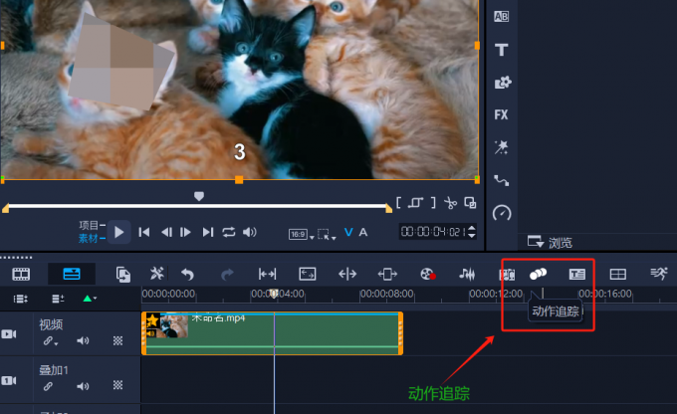677x414 pixels.
Task: Click the white preview trim bar
Action: click(x=198, y=206)
